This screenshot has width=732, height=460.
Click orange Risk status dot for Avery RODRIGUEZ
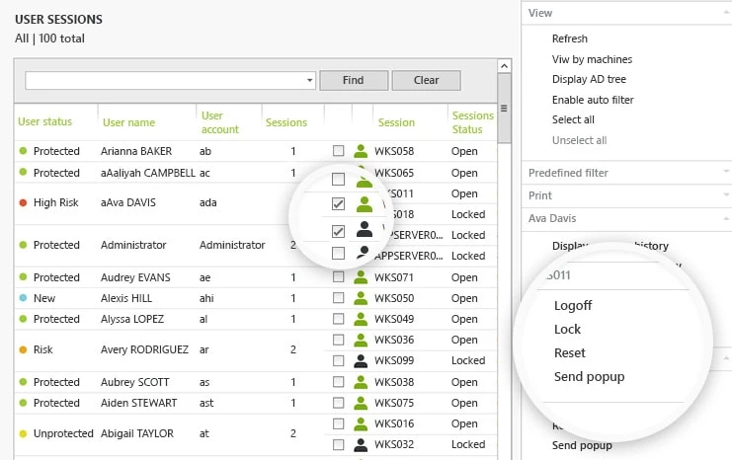23,350
